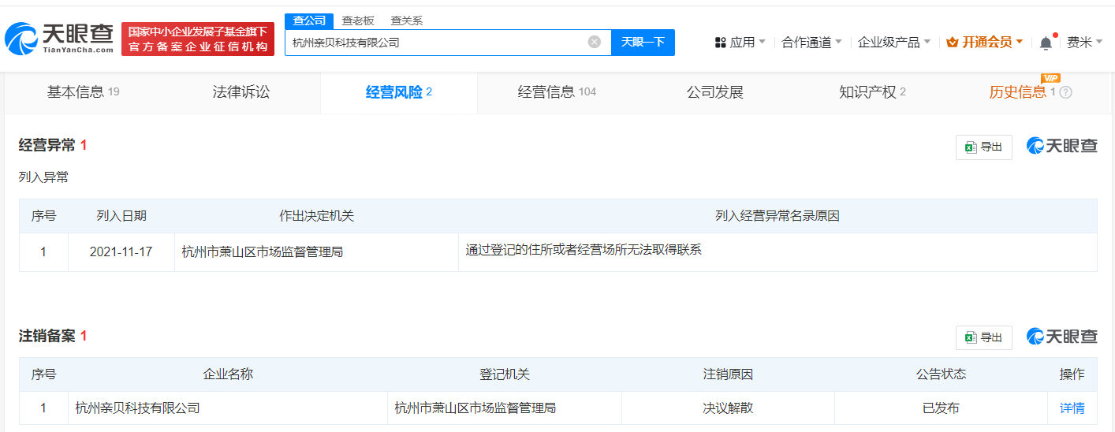The image size is (1115, 432).
Task: Click the date 2021-11-17 cell
Action: tap(121, 252)
